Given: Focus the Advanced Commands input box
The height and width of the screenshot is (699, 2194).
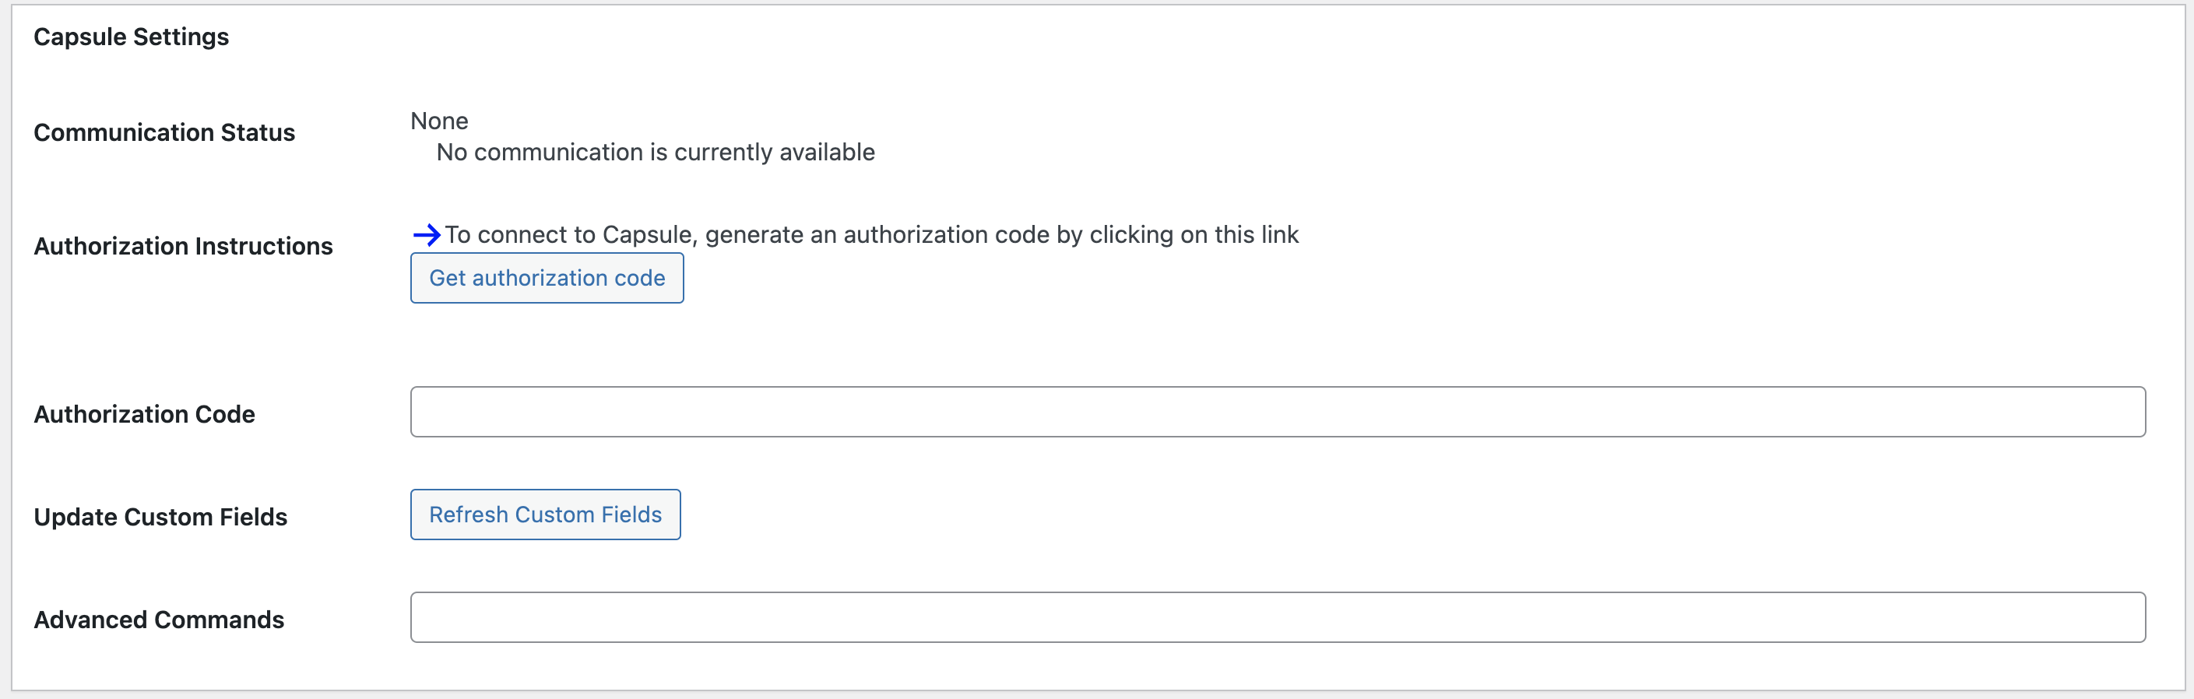Looking at the screenshot, I should [x=1278, y=617].
